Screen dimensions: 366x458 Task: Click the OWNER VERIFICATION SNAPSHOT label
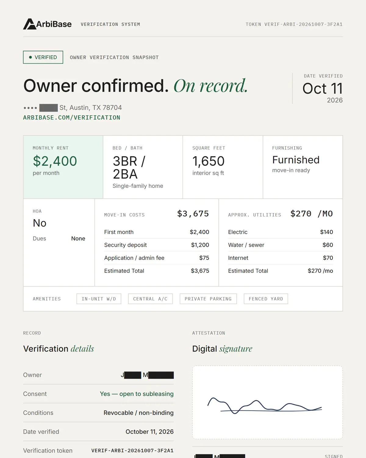point(114,57)
